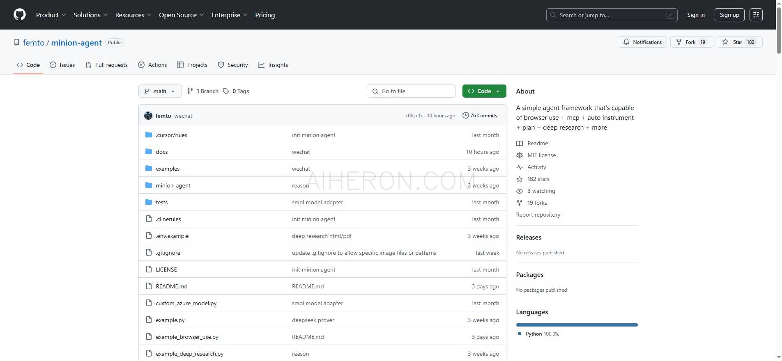Open the GitHub home logo
This screenshot has height=361, width=782.
[19, 15]
